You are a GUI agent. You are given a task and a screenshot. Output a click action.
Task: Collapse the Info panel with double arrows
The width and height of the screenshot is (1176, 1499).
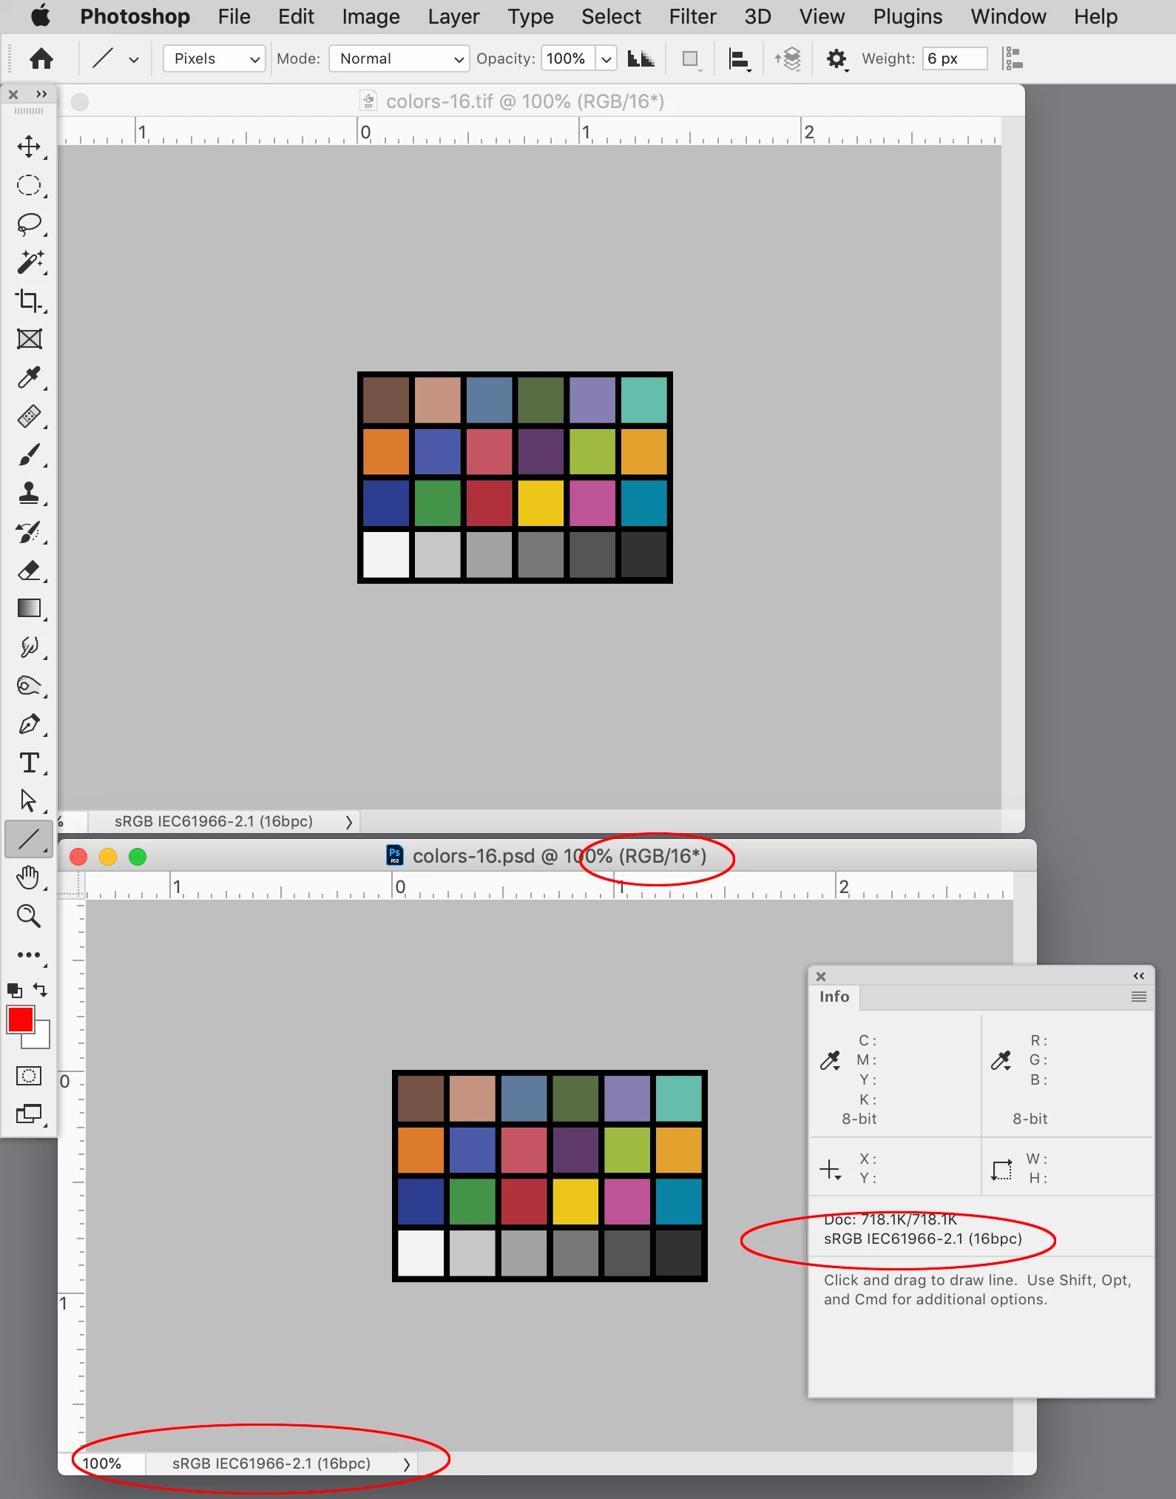tap(1139, 976)
